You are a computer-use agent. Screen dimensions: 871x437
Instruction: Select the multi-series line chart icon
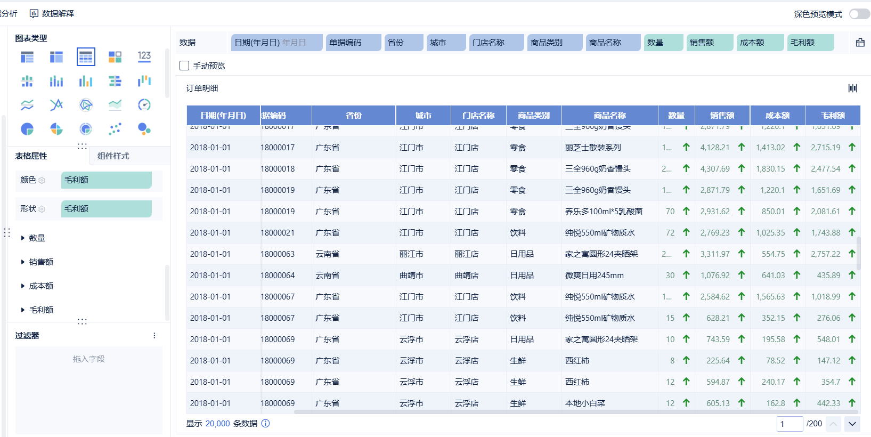coord(56,105)
